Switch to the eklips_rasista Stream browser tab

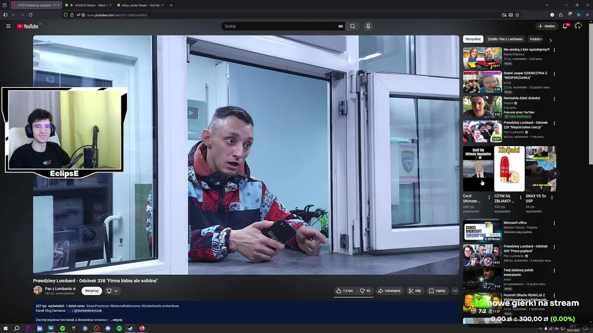pyautogui.click(x=140, y=5)
